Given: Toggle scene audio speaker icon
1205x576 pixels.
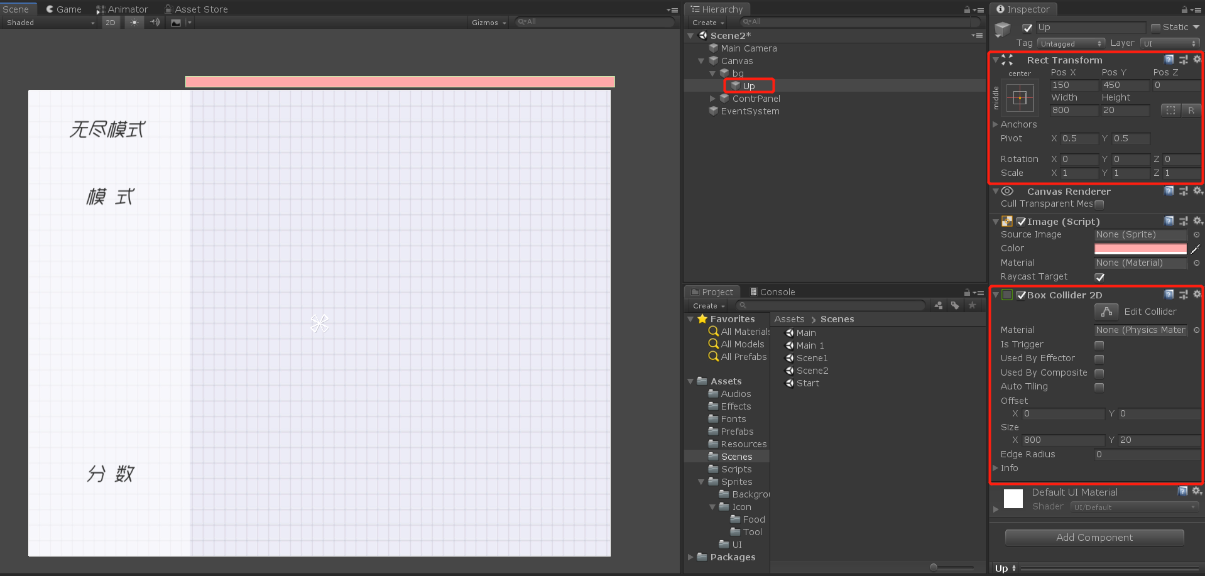Looking at the screenshot, I should point(155,23).
